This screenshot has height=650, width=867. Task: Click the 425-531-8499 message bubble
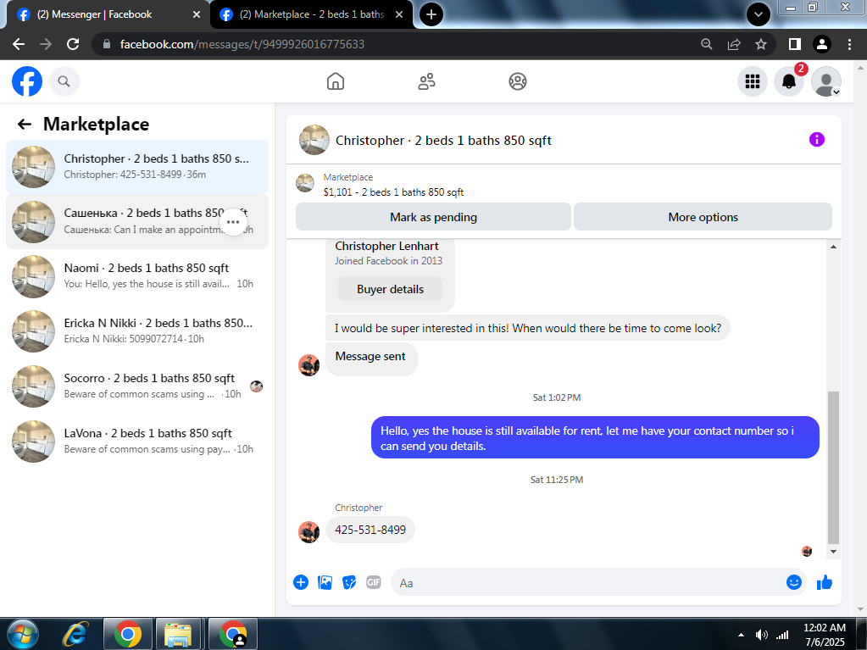[370, 530]
